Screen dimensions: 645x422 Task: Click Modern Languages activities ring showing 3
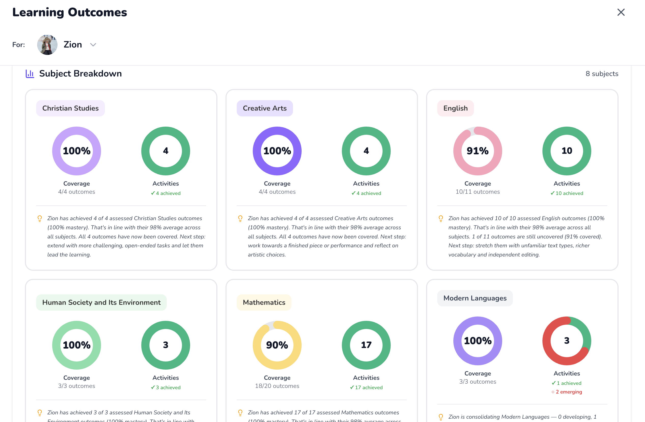click(567, 340)
